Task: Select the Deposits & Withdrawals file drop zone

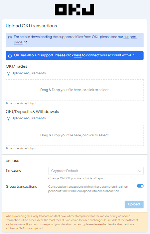Action: coord(74,135)
